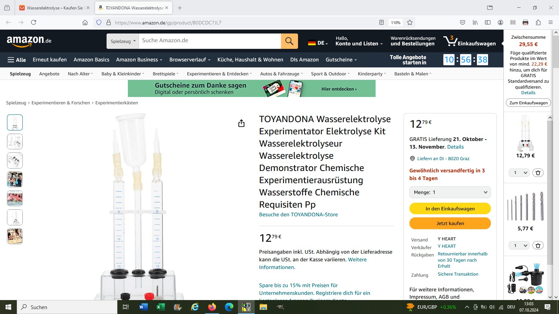Click the location pin delivery icon
Image resolution: width=559 pixels, height=314 pixels.
(412, 158)
